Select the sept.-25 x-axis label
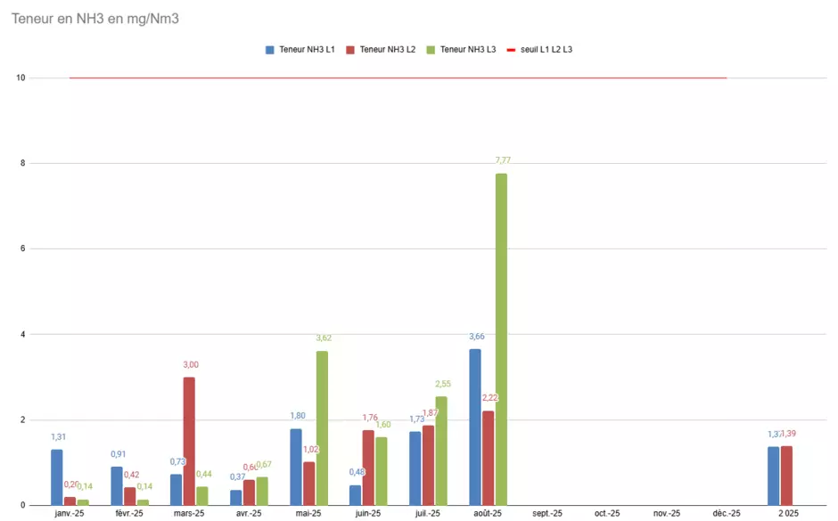Image resolution: width=838 pixels, height=521 pixels. tap(547, 514)
